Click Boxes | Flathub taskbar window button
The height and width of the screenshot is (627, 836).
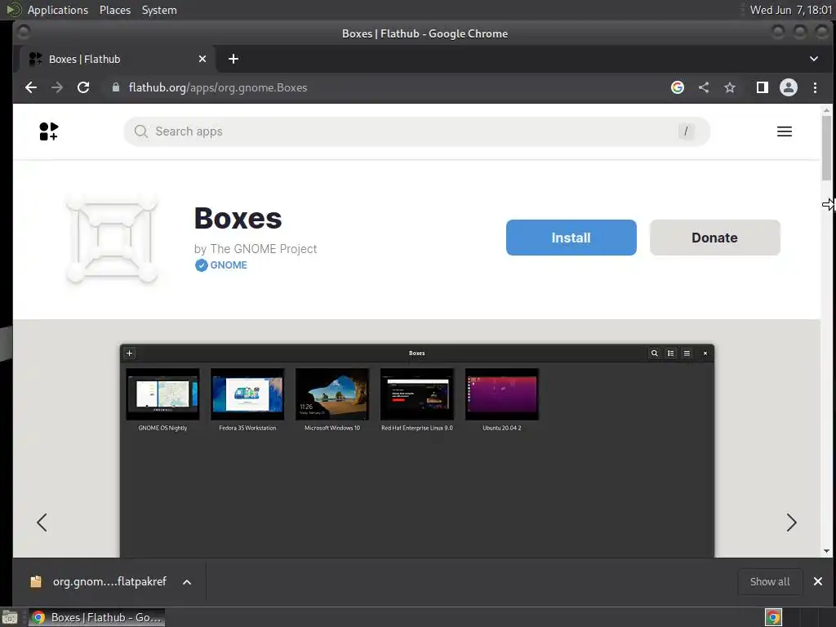pos(96,617)
